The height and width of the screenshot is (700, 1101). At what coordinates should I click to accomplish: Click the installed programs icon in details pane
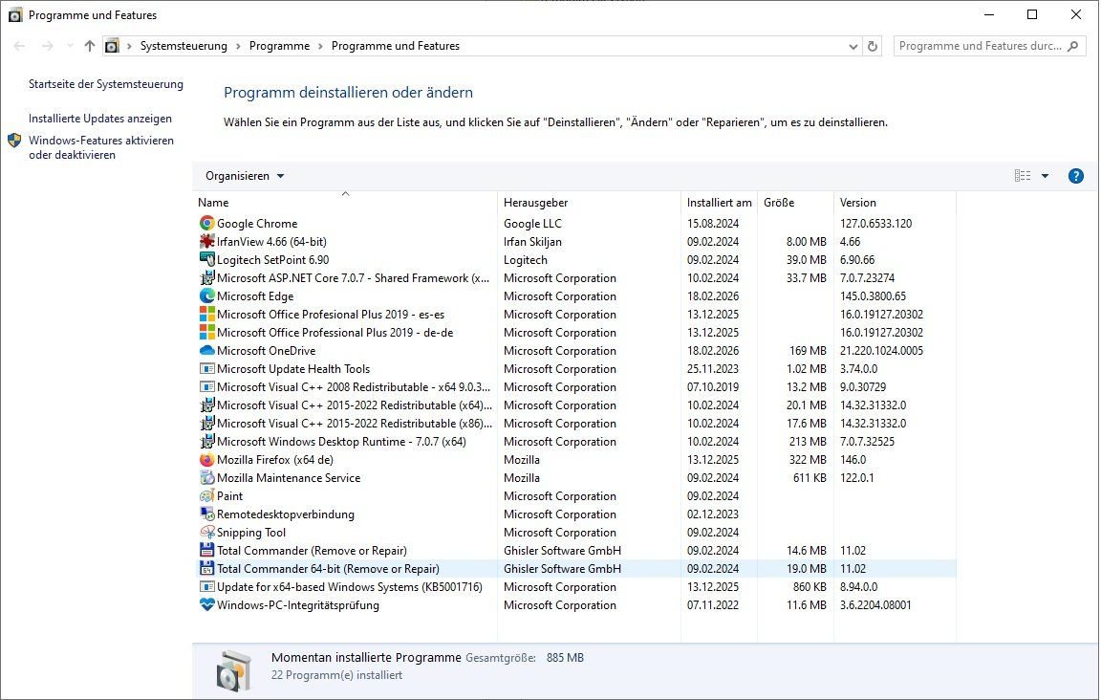[233, 670]
